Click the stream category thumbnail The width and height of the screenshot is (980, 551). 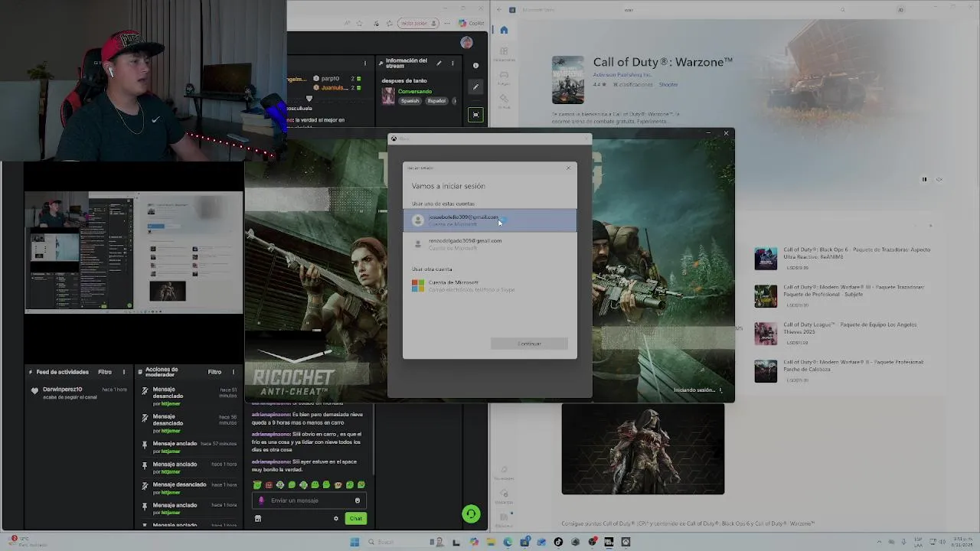[x=388, y=96]
